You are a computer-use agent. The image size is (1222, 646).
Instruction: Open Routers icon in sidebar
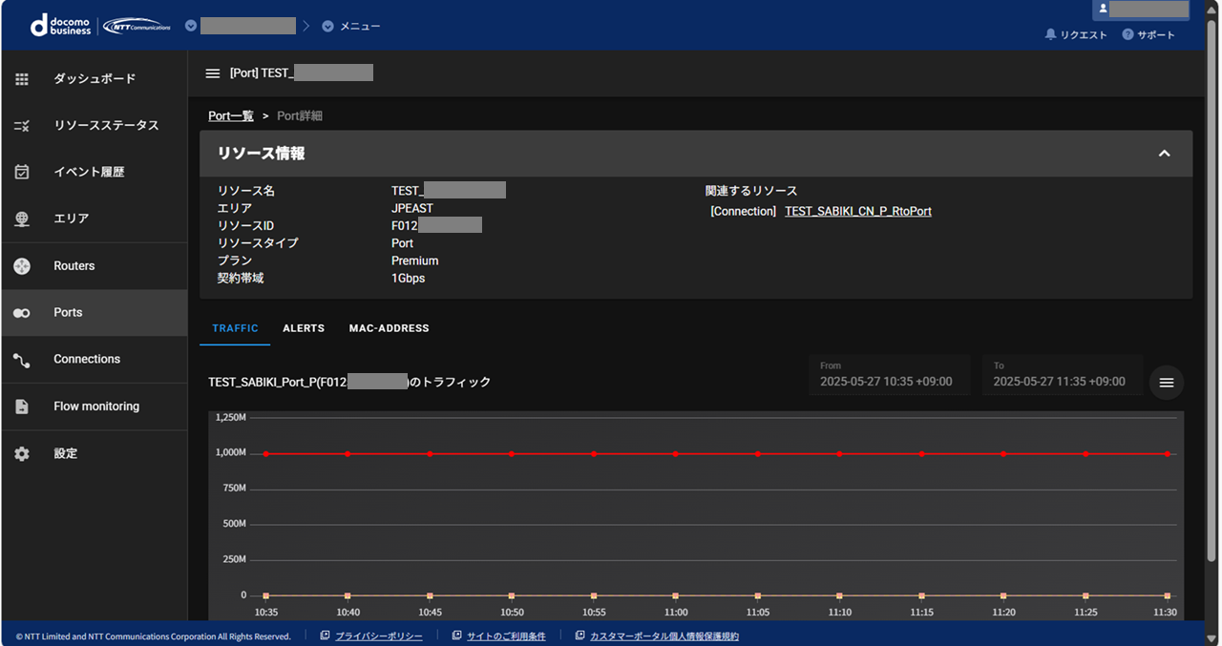pos(22,266)
